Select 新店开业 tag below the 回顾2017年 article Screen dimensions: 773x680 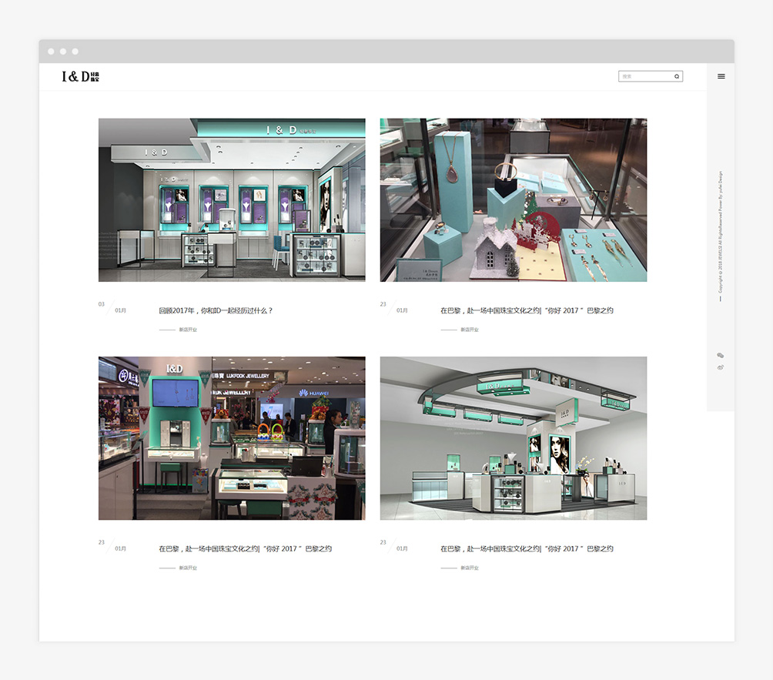188,330
